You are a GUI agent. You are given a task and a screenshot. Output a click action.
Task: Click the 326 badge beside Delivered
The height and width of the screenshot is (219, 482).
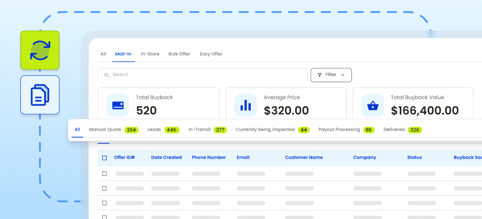click(x=415, y=130)
